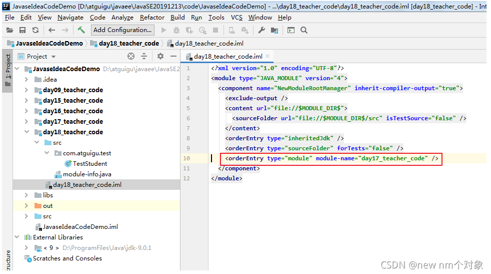Close the day18_teacher_code.iml editor tab
Image resolution: width=491 pixels, height=274 pixels.
click(x=267, y=56)
